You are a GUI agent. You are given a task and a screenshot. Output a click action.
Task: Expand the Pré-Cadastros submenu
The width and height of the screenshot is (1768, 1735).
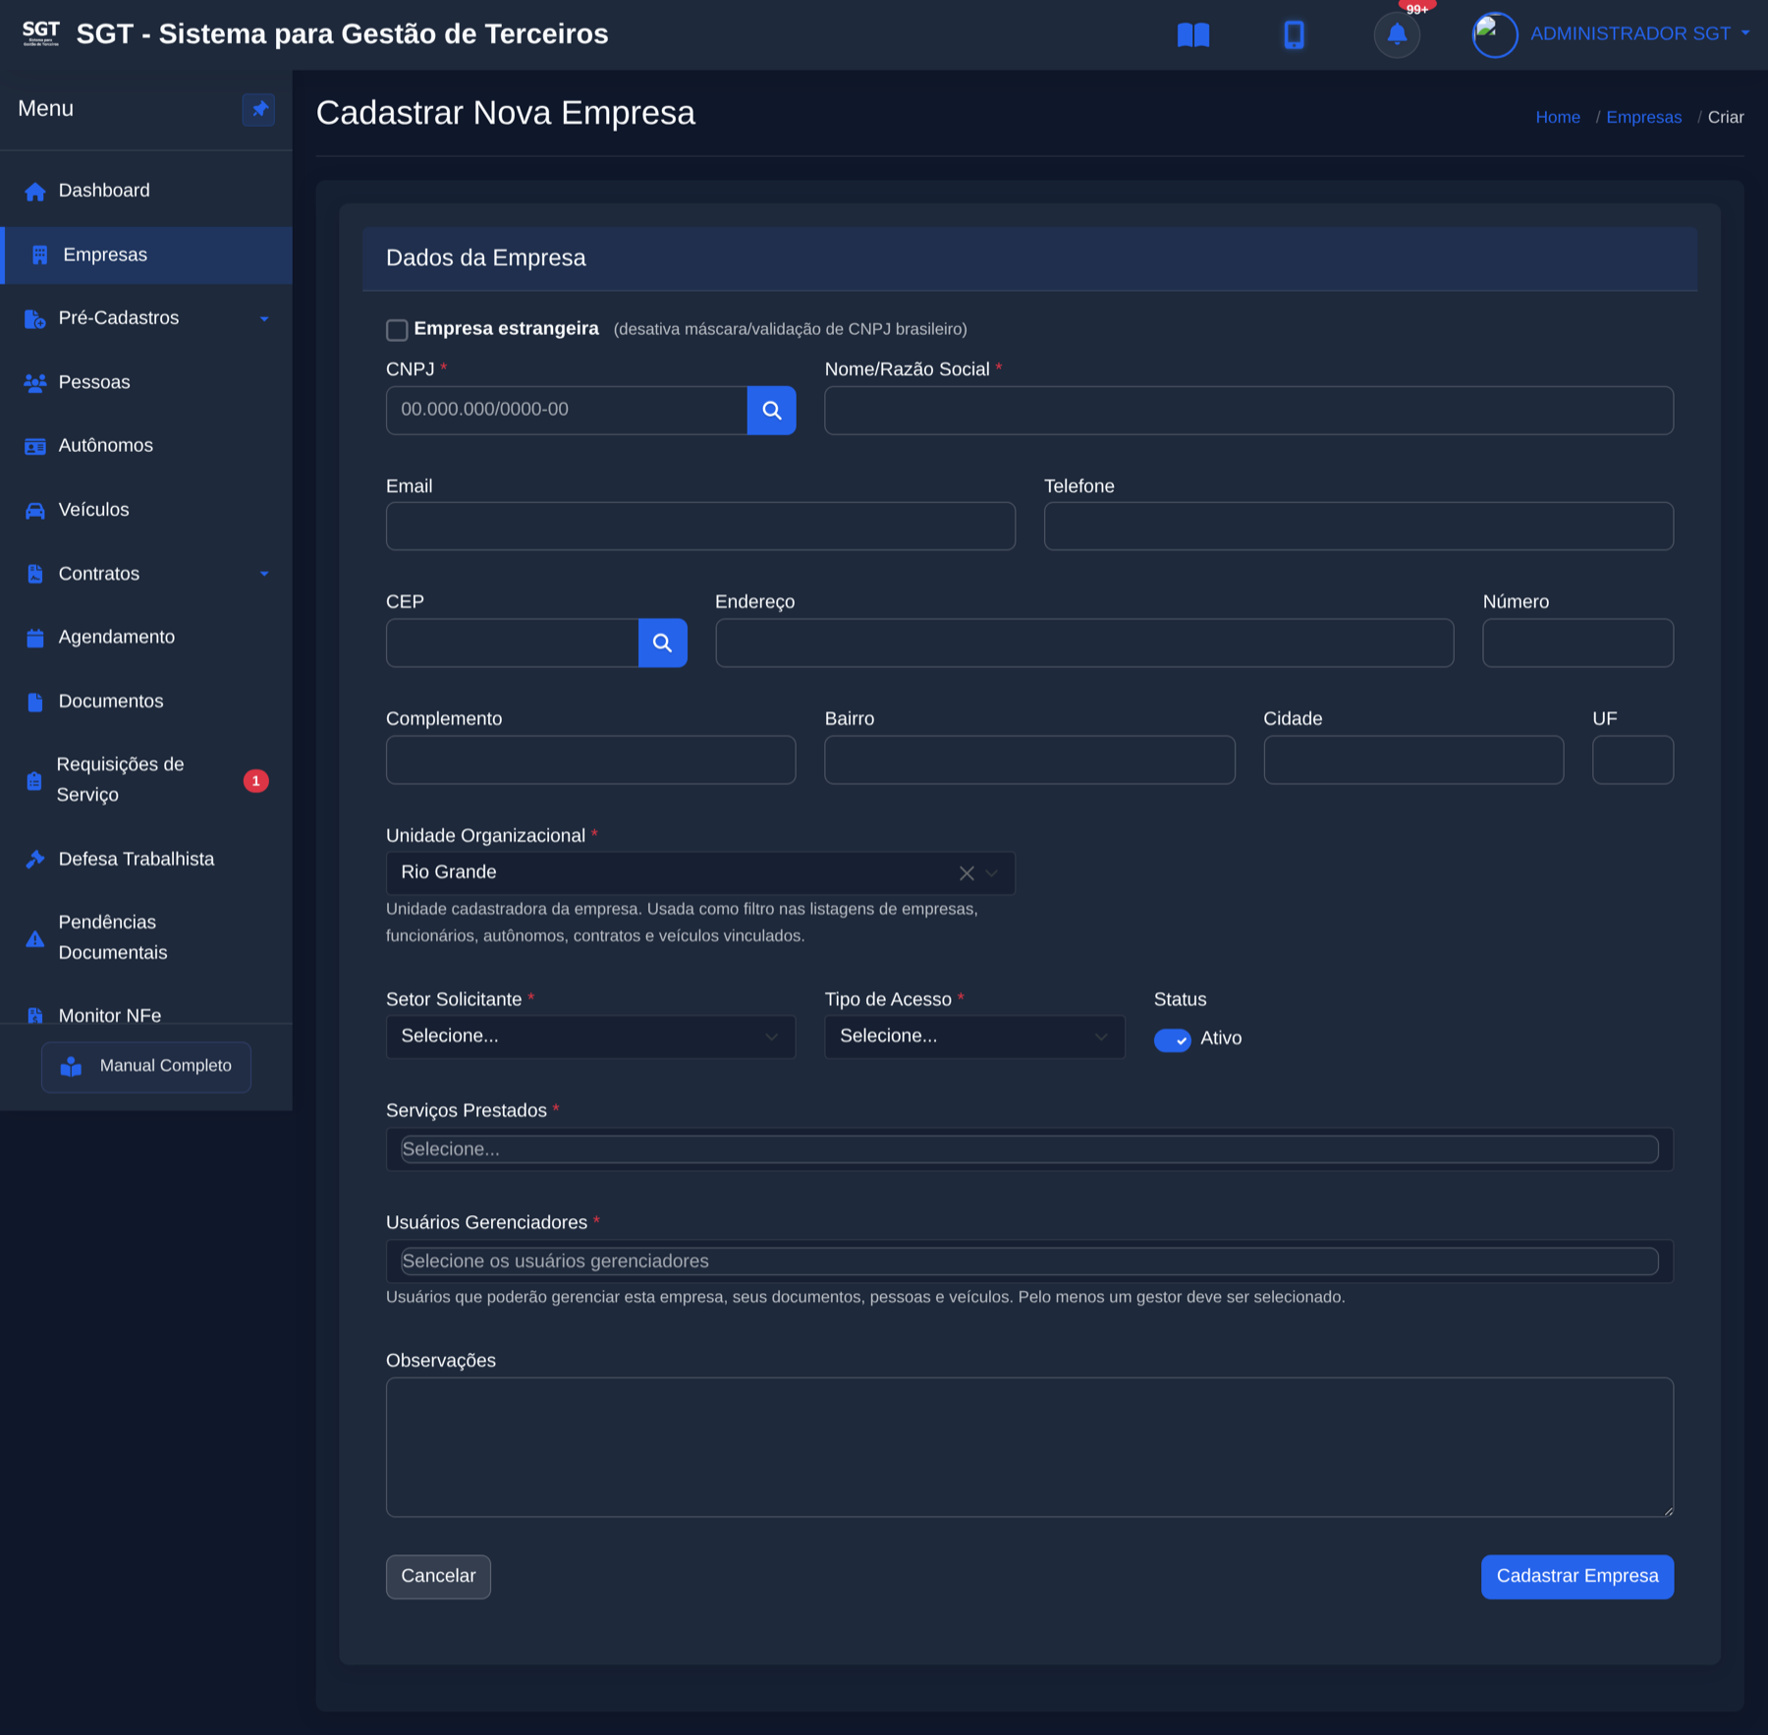pos(146,318)
